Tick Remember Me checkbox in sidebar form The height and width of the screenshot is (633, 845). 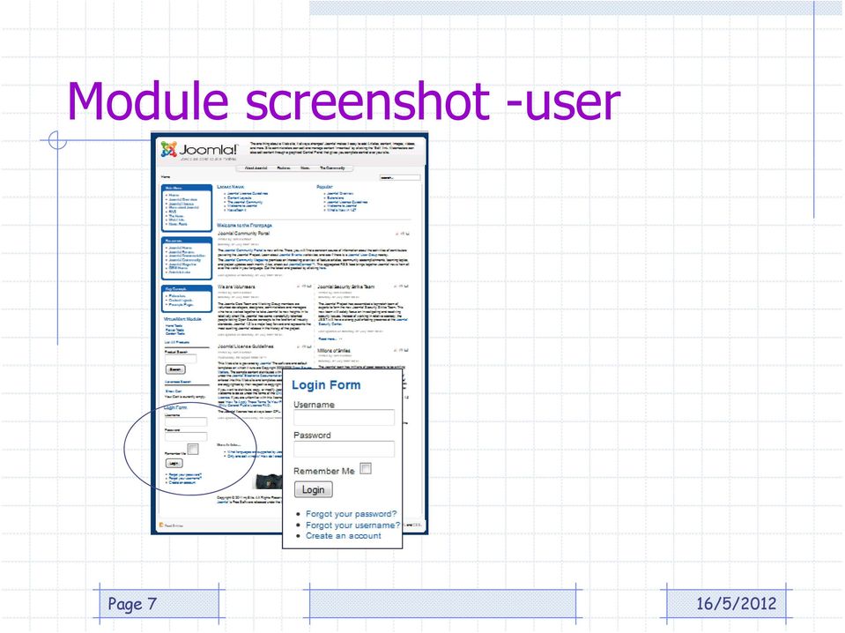pyautogui.click(x=193, y=449)
